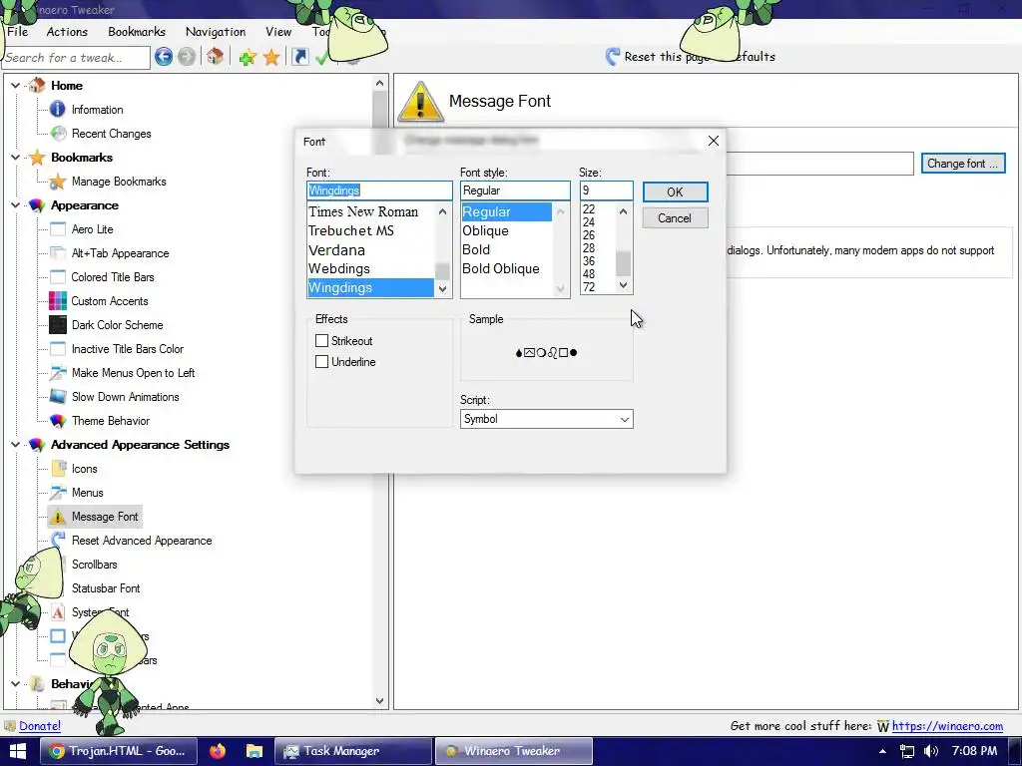The image size is (1022, 766).
Task: Collapse the Home tree node
Action: coord(16,86)
